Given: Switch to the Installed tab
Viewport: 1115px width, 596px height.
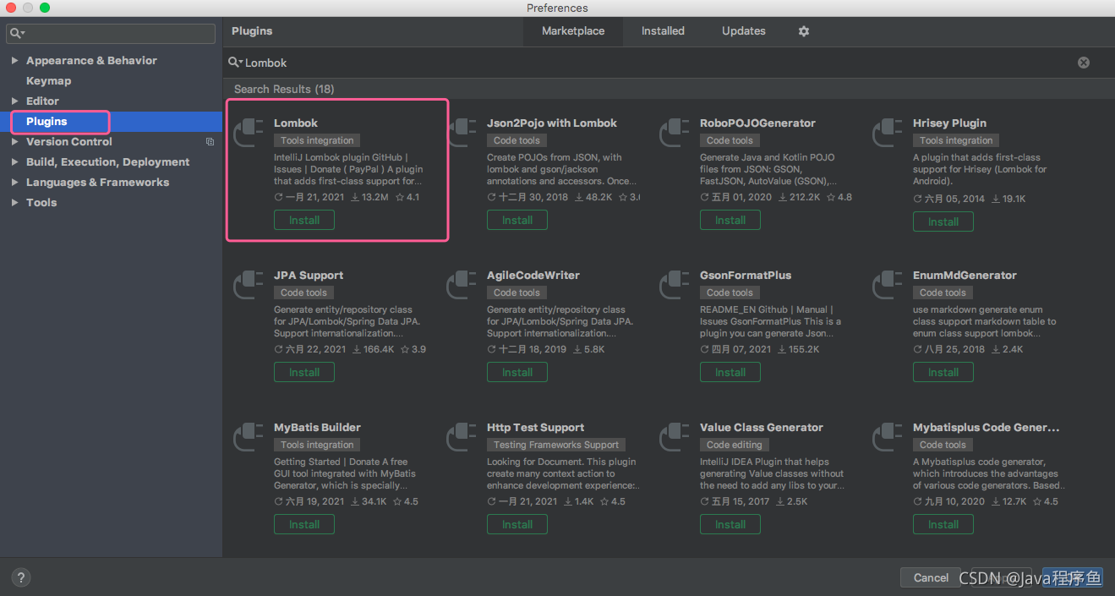Looking at the screenshot, I should click(663, 31).
